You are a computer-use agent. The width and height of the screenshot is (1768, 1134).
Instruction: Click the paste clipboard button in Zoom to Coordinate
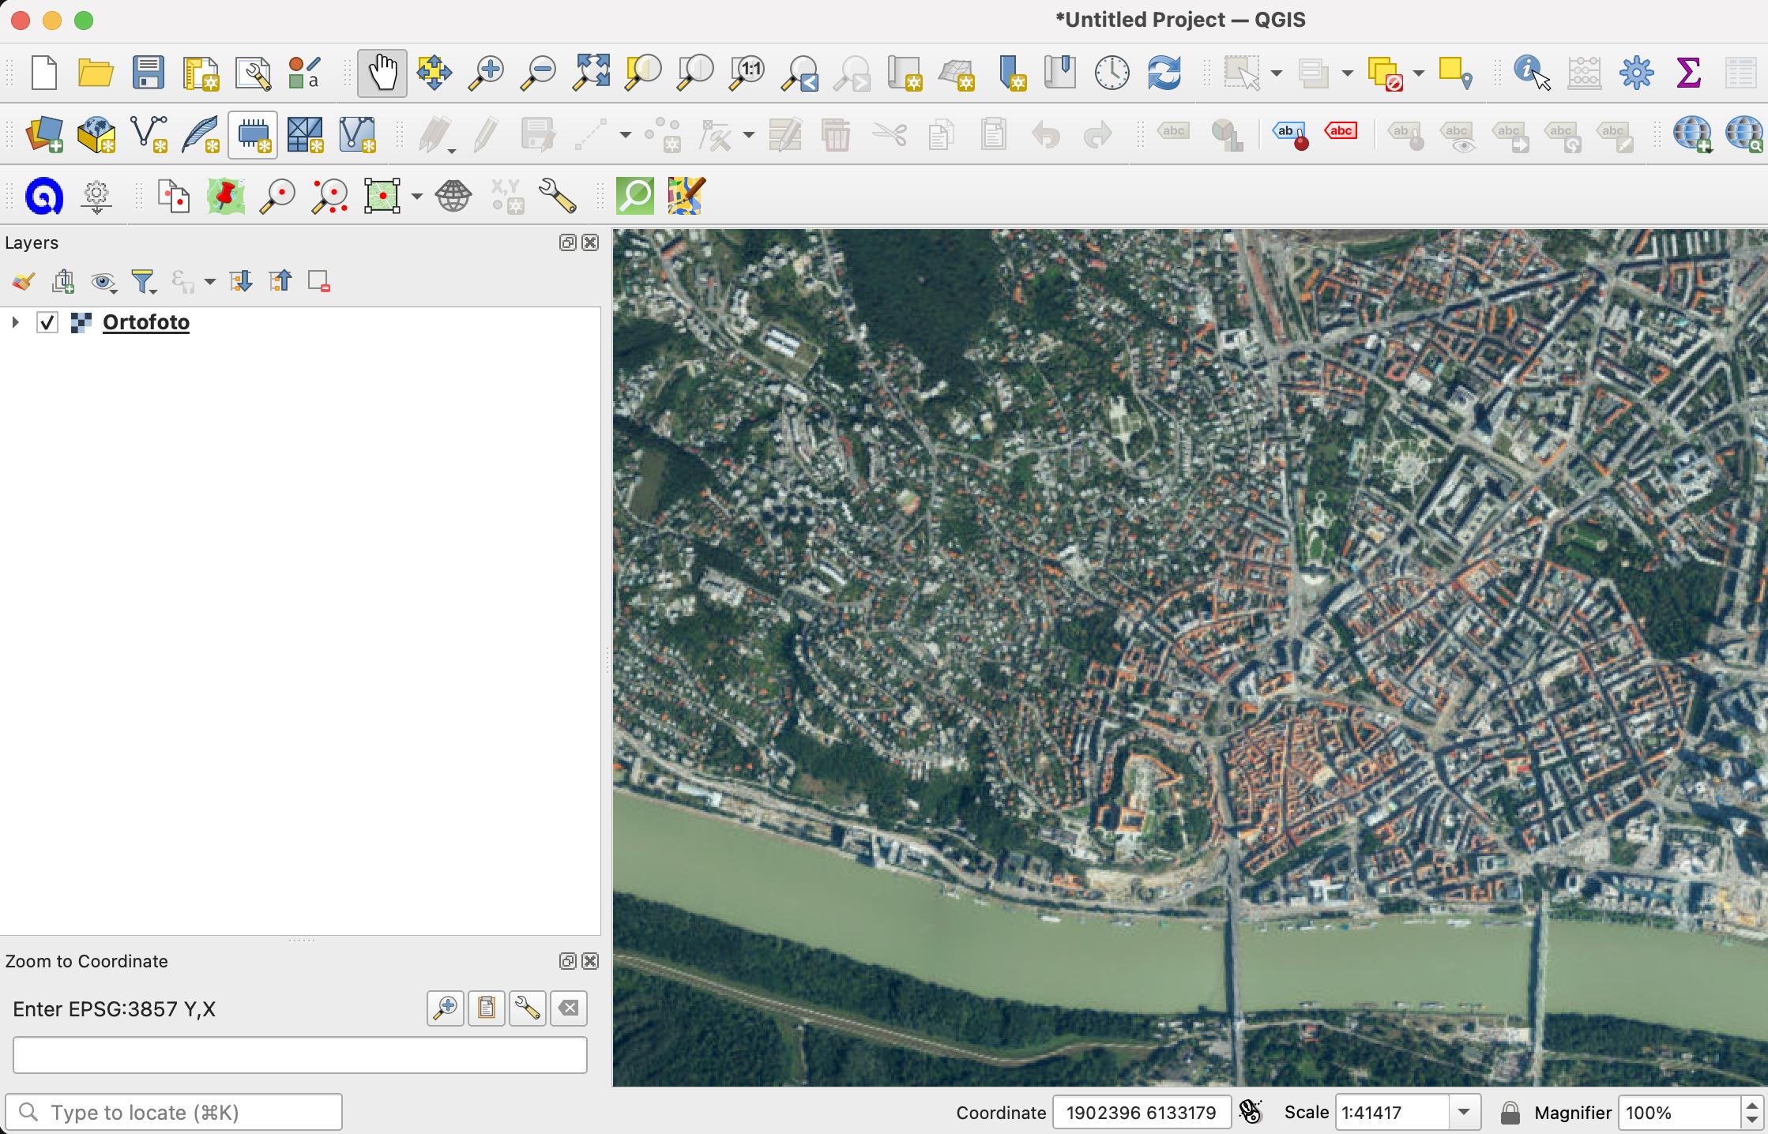[x=487, y=1008]
